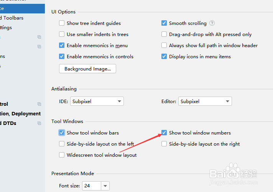This screenshot has height=192, width=273.
Task: Click the second per-project icon in the sidebar
Action: click(39, 46)
